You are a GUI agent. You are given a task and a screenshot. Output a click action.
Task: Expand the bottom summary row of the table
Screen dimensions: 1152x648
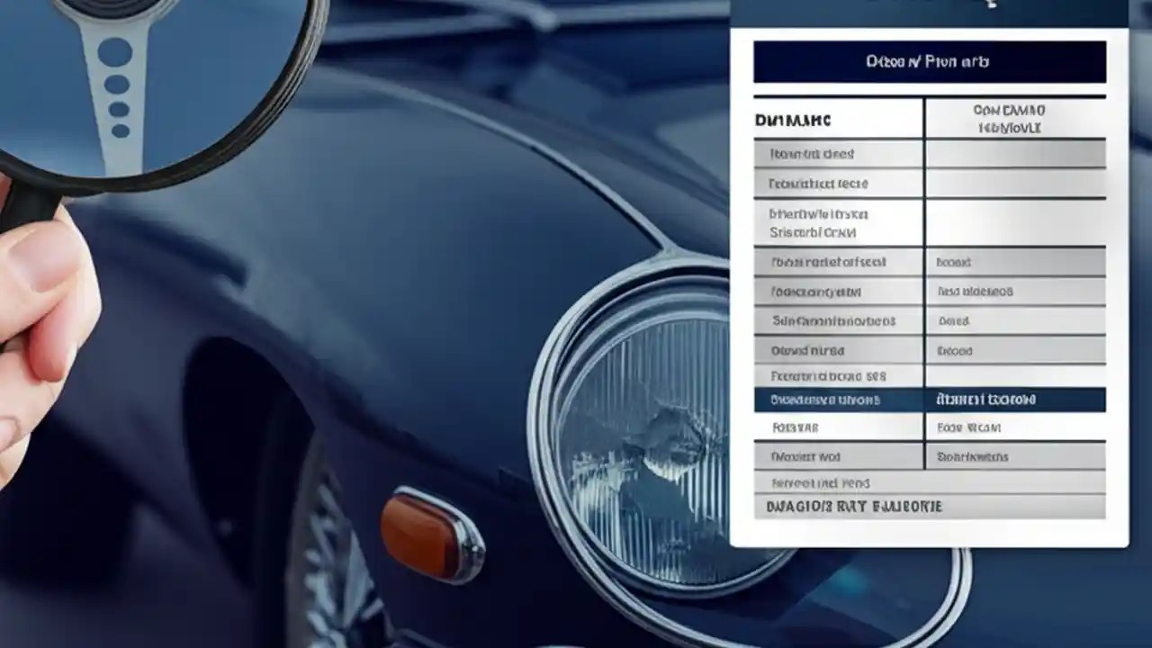[x=927, y=507]
